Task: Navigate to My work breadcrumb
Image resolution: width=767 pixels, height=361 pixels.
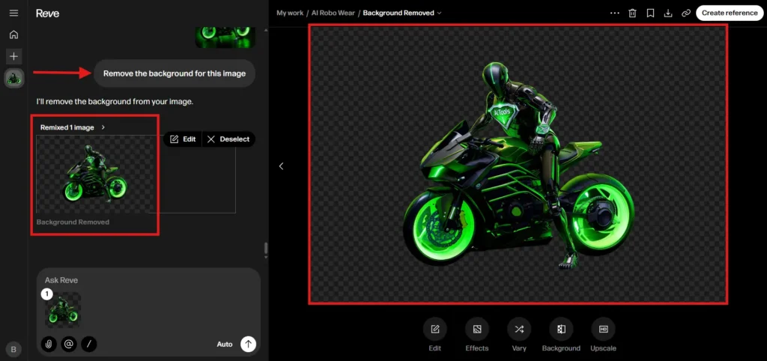Action: click(x=290, y=13)
